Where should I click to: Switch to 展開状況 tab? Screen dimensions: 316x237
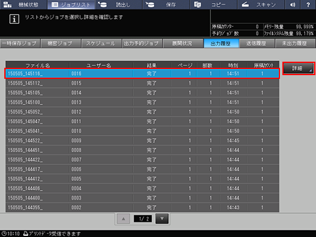[183, 43]
